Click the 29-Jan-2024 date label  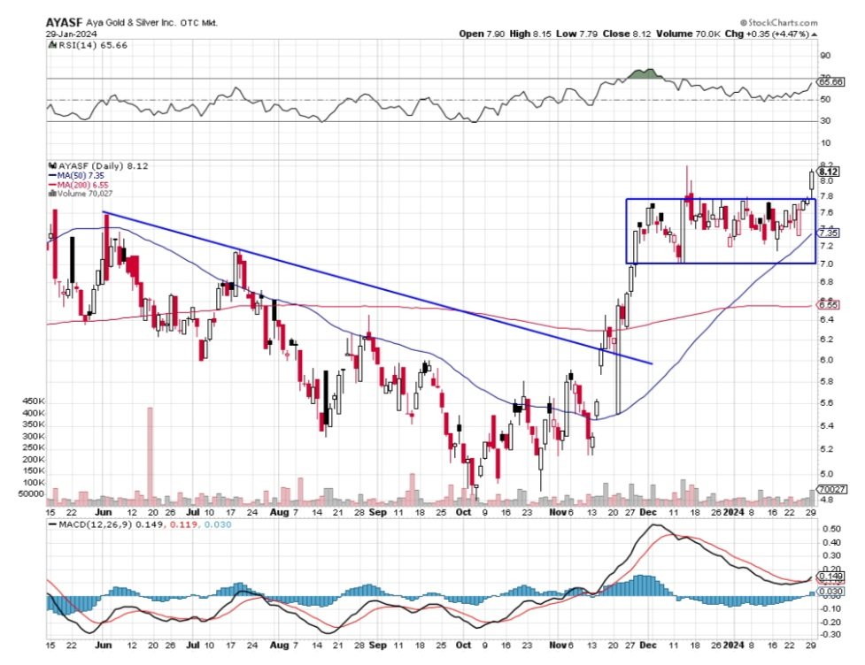click(x=71, y=34)
